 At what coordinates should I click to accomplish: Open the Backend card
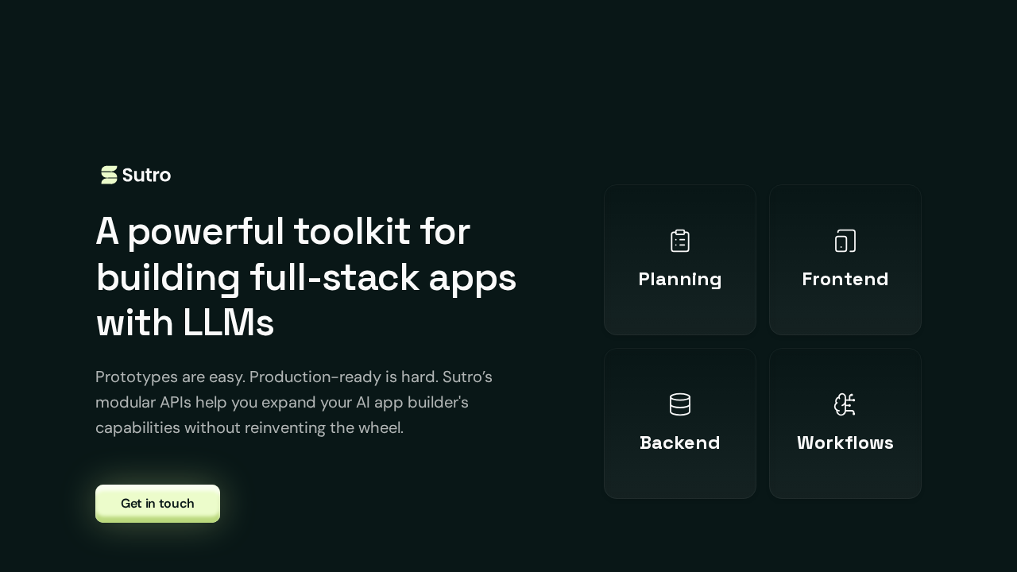680,423
